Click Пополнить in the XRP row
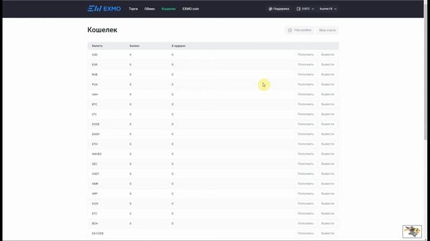 306,193
